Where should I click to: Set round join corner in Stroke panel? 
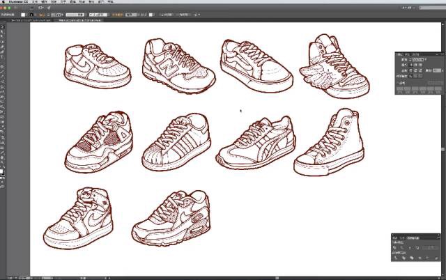pyautogui.click(x=415, y=70)
